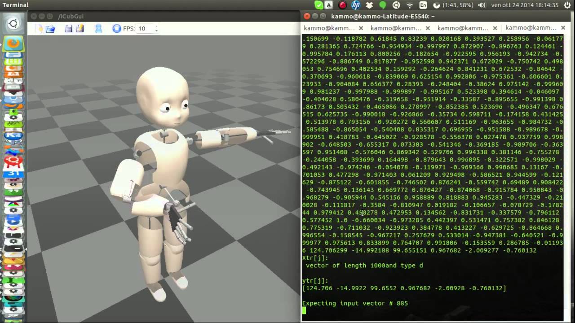Screen dimensions: 575x323
Task: Decrease the FPS value with the down arrow
Action: (156, 31)
